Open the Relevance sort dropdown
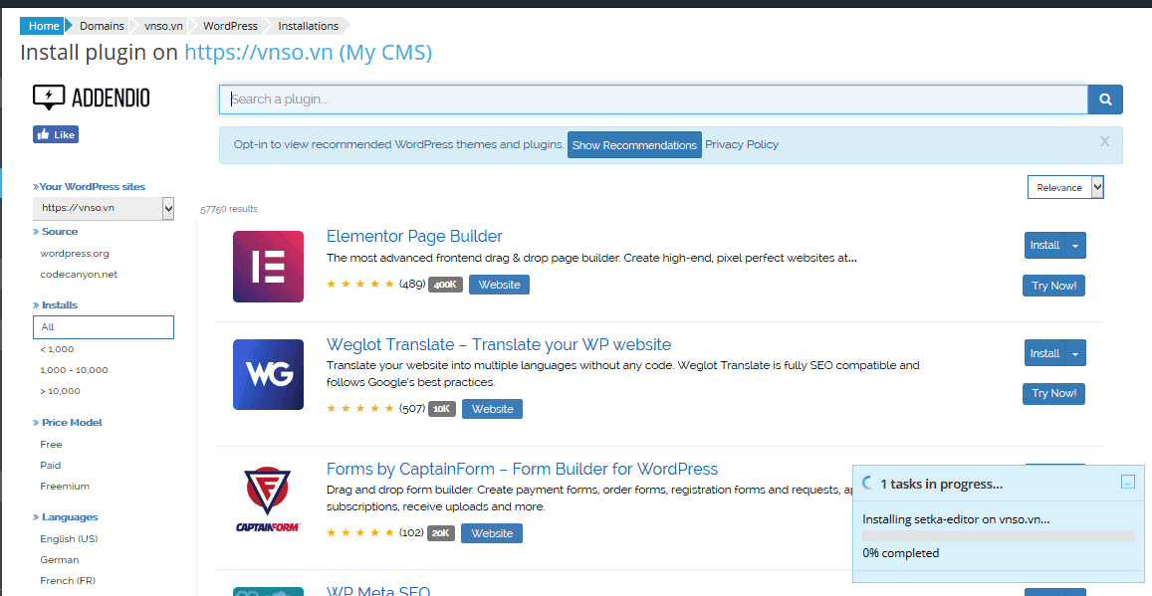Screen dimensions: 1152x596 (1065, 187)
